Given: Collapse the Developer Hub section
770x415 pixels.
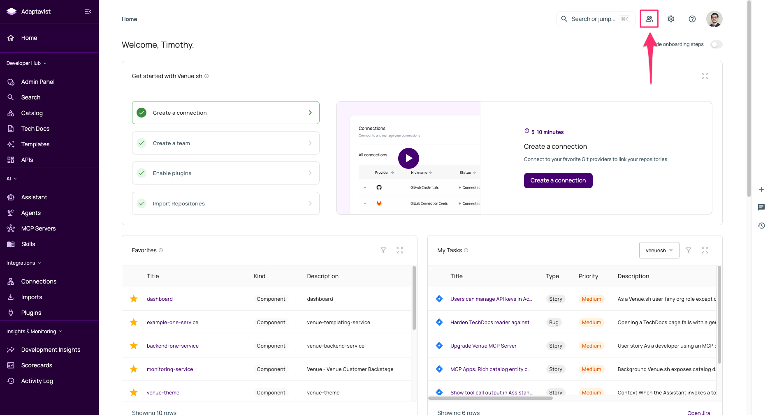Looking at the screenshot, I should click(26, 63).
